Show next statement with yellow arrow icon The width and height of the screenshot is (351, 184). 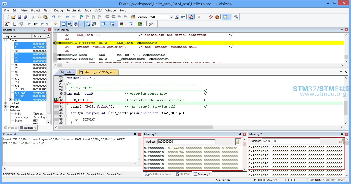click(55, 24)
